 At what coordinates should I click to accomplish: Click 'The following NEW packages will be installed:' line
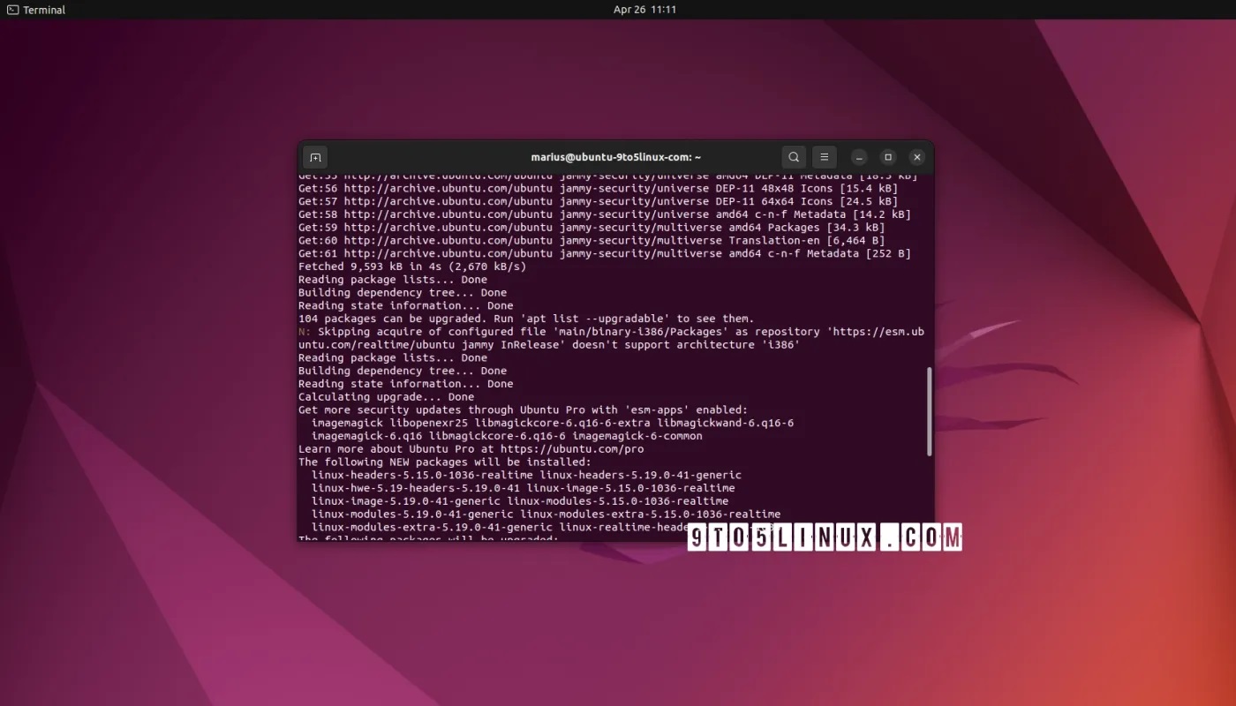point(445,462)
